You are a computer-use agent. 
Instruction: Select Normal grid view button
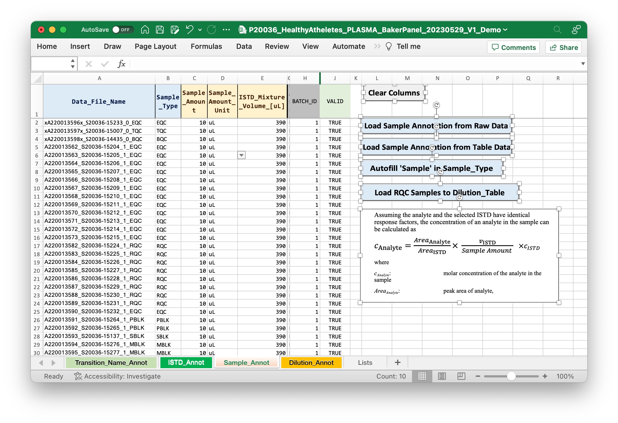422,376
